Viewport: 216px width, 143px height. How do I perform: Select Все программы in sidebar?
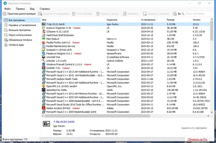point(22,20)
